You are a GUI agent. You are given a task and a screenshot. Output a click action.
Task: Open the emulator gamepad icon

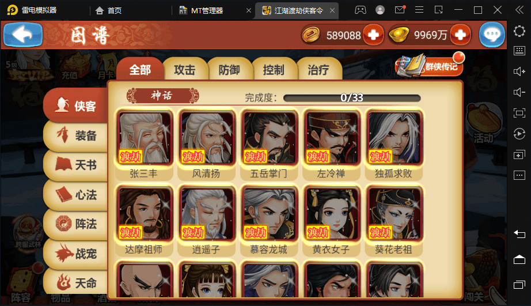[x=361, y=10]
